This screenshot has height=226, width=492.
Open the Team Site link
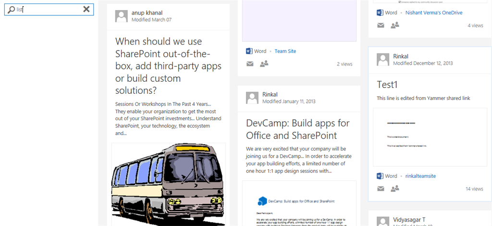point(285,51)
